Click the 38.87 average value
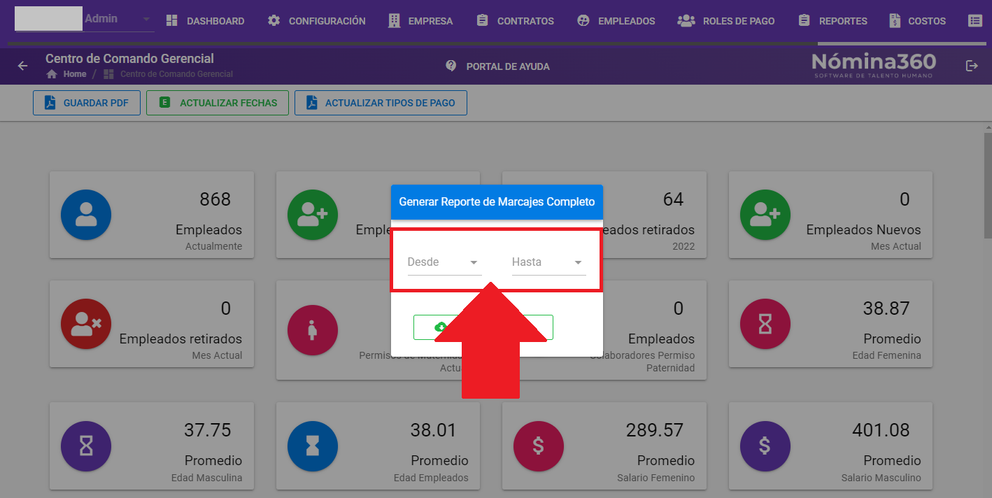The height and width of the screenshot is (498, 992). tap(886, 308)
